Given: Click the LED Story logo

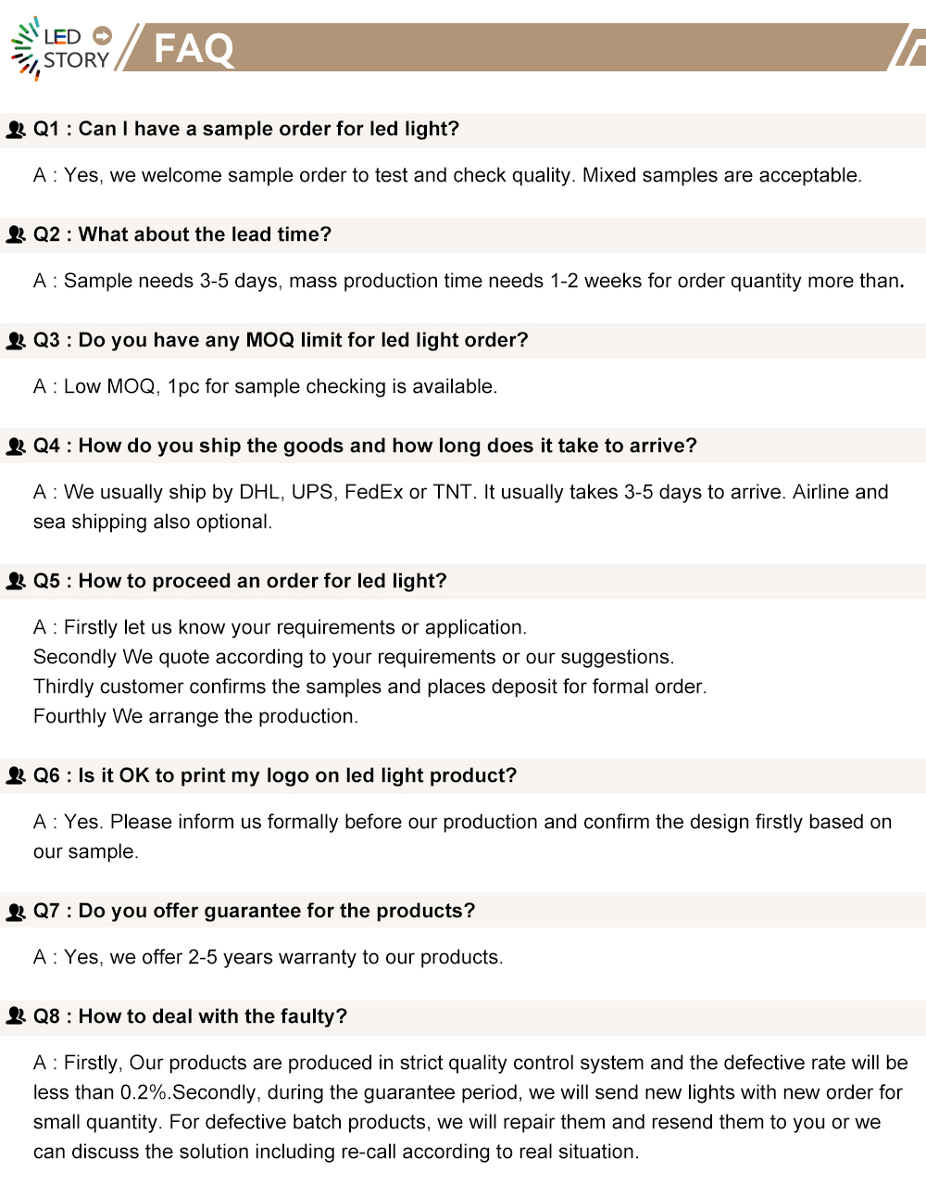Looking at the screenshot, I should [60, 48].
